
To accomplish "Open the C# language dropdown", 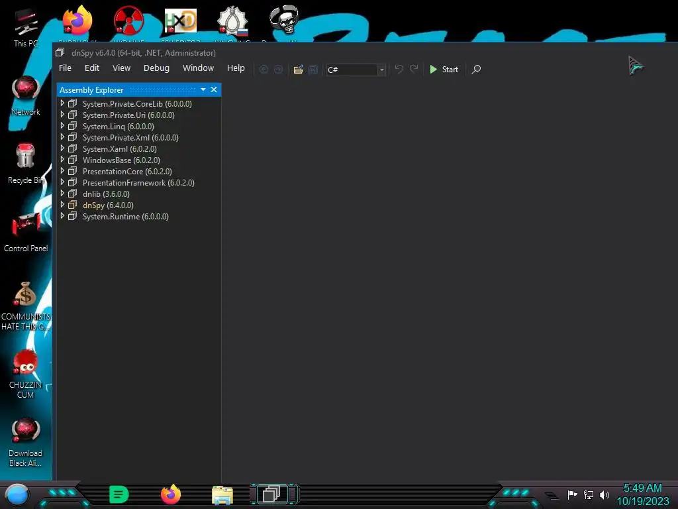I will coord(356,70).
